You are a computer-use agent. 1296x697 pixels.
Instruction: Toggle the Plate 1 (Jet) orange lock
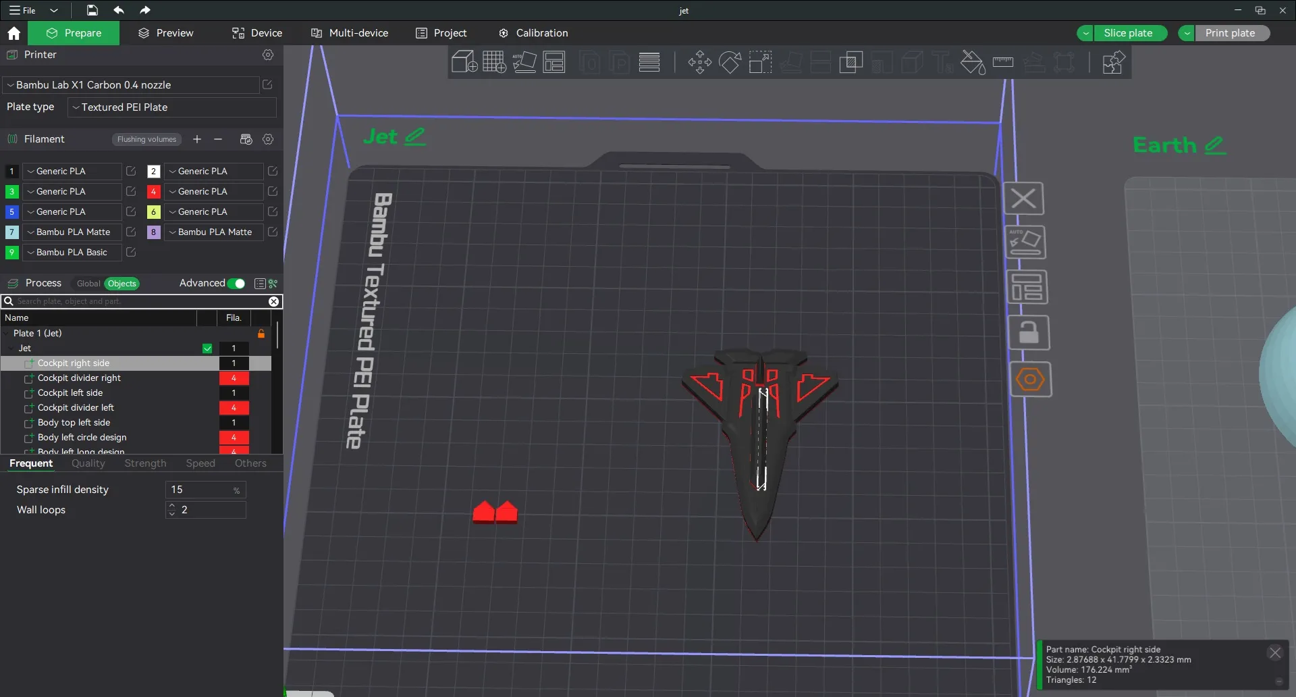click(261, 334)
